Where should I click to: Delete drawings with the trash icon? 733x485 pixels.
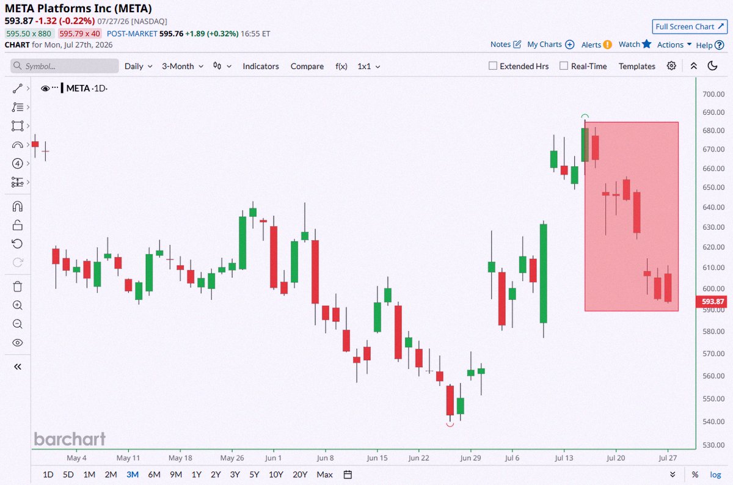coord(17,286)
